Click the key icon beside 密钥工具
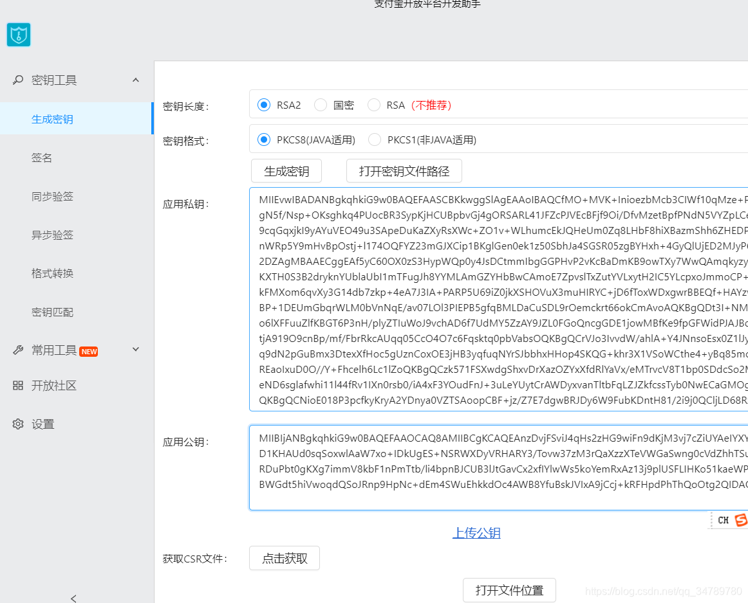Screen dimensions: 748x603 (x=18, y=80)
